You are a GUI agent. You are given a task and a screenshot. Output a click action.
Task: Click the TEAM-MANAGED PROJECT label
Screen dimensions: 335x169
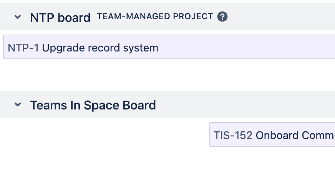[x=155, y=17]
